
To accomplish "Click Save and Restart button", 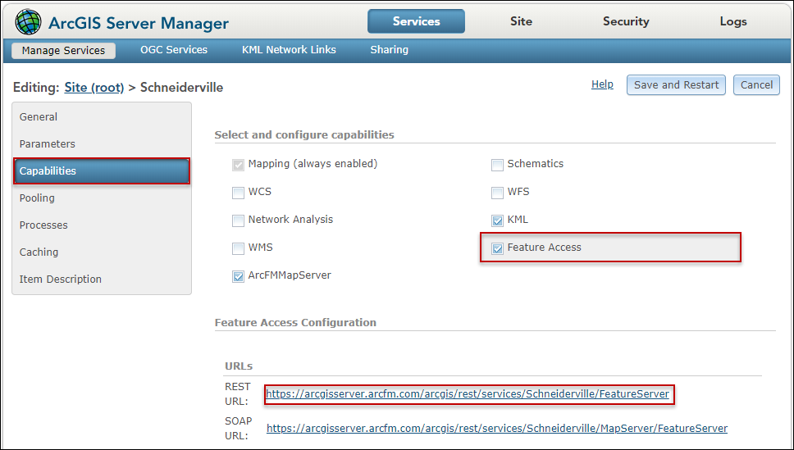I will click(x=676, y=85).
